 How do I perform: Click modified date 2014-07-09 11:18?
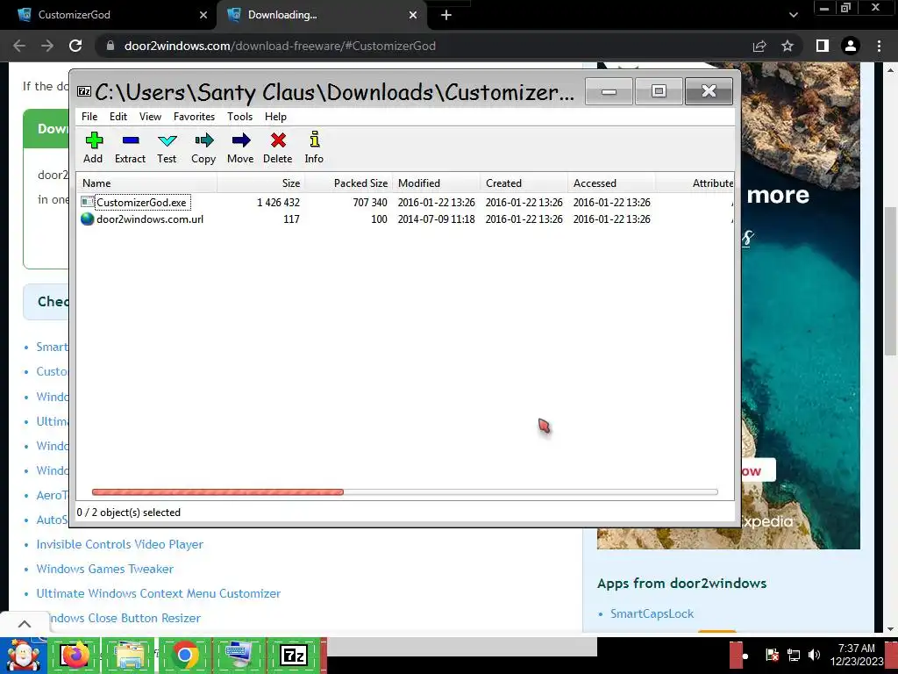pyautogui.click(x=437, y=219)
